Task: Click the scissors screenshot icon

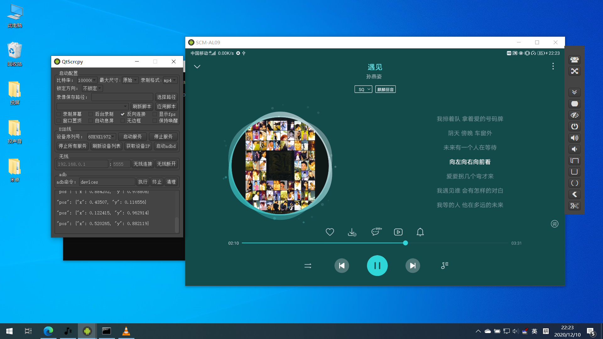Action: (574, 206)
